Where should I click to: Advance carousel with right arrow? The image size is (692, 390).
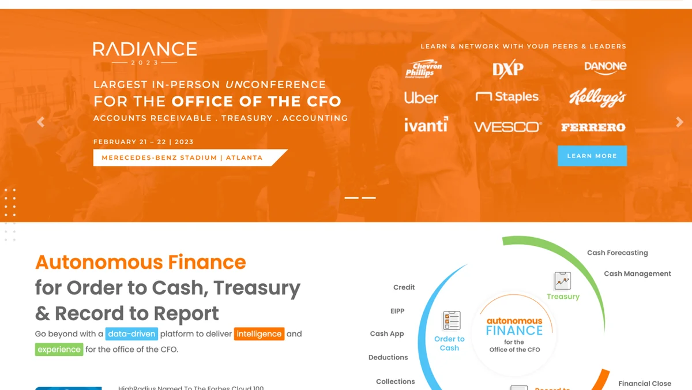point(679,122)
